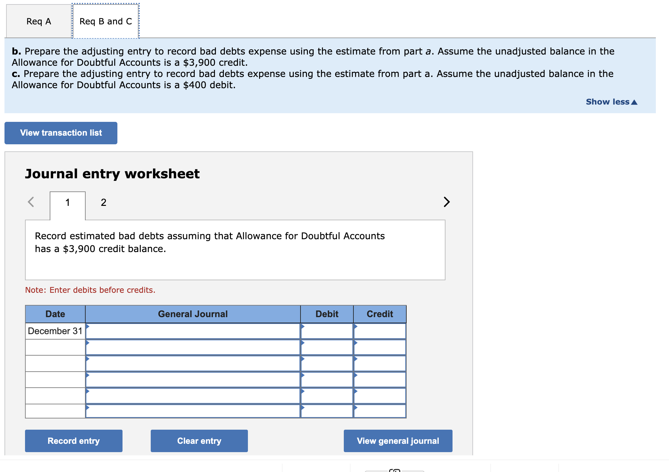Switch to journal entry tab 2
669x472 pixels.
click(x=103, y=202)
